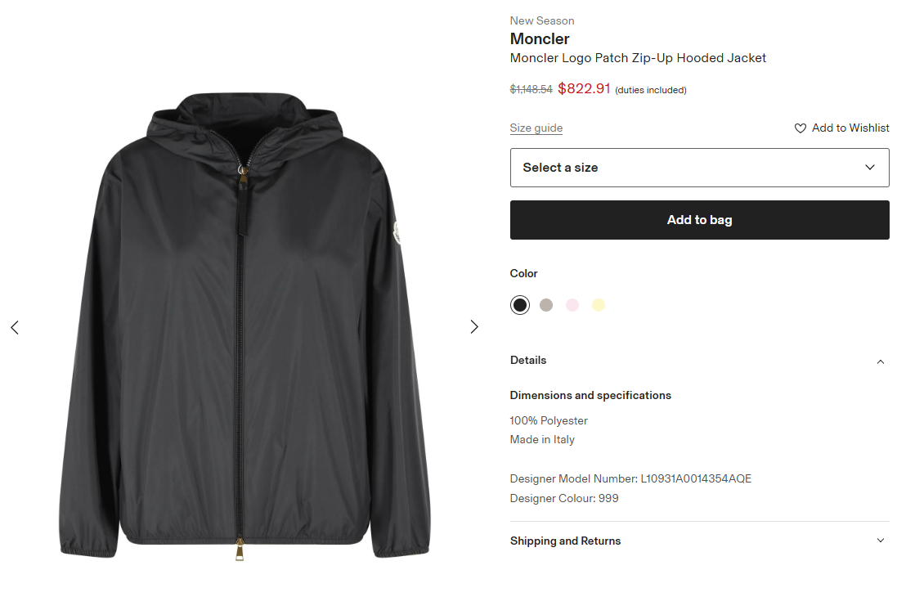Click the Moncler brand name

pos(540,38)
